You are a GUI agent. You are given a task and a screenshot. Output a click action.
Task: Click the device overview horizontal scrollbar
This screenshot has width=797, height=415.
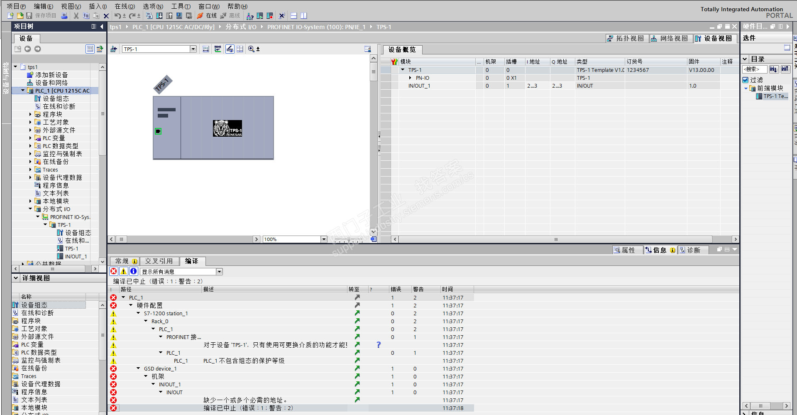[x=556, y=239]
